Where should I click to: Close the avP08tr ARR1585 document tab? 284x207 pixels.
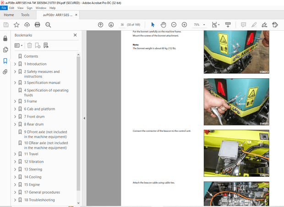tap(76, 15)
